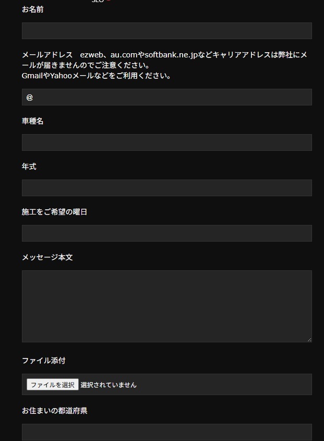Select the 車種名 car model input box
324x441 pixels.
pyautogui.click(x=166, y=142)
